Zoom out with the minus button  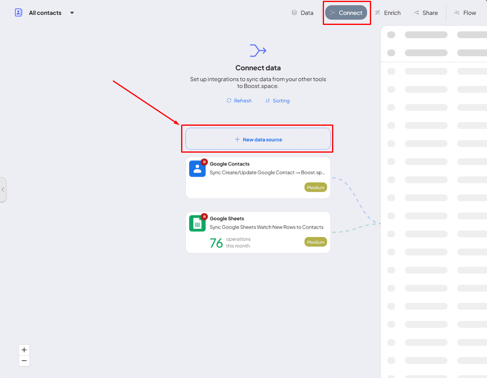coord(24,361)
